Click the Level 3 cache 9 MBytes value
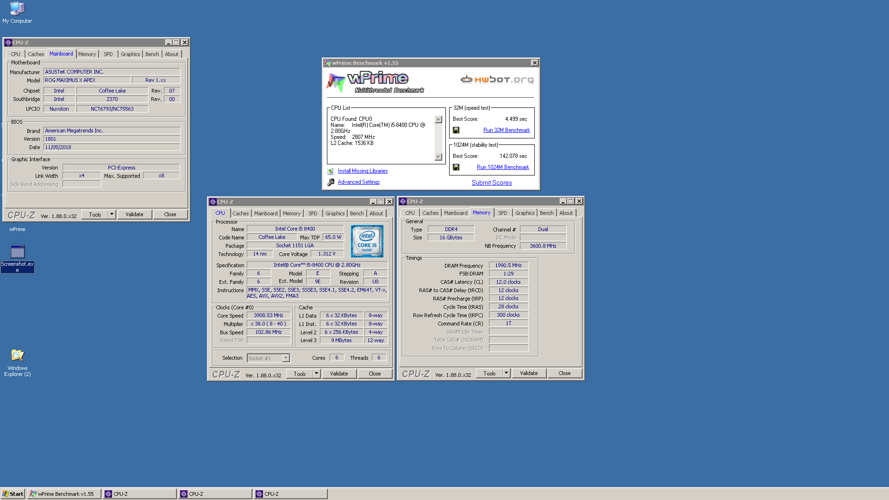Viewport: 889px width, 500px height. tap(341, 340)
